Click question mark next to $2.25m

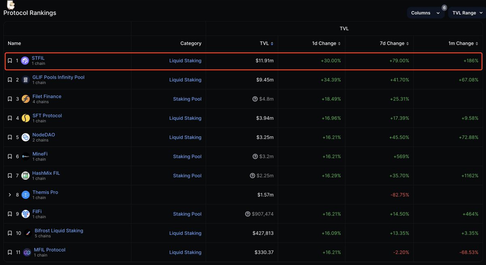pyautogui.click(x=253, y=176)
